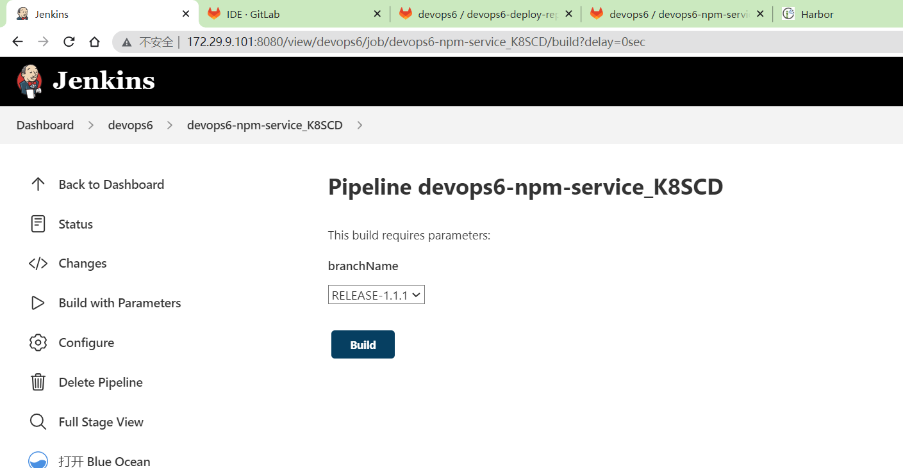
Task: Open the 打开 Blue Ocean sidebar link
Action: [x=104, y=461]
